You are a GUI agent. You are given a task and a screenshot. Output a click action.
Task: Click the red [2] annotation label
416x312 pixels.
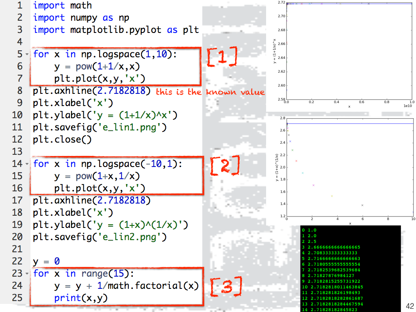click(224, 167)
